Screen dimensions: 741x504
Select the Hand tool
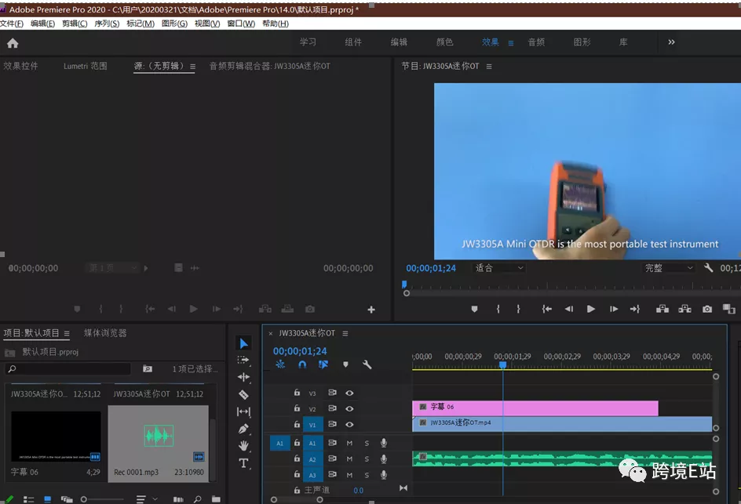point(243,445)
